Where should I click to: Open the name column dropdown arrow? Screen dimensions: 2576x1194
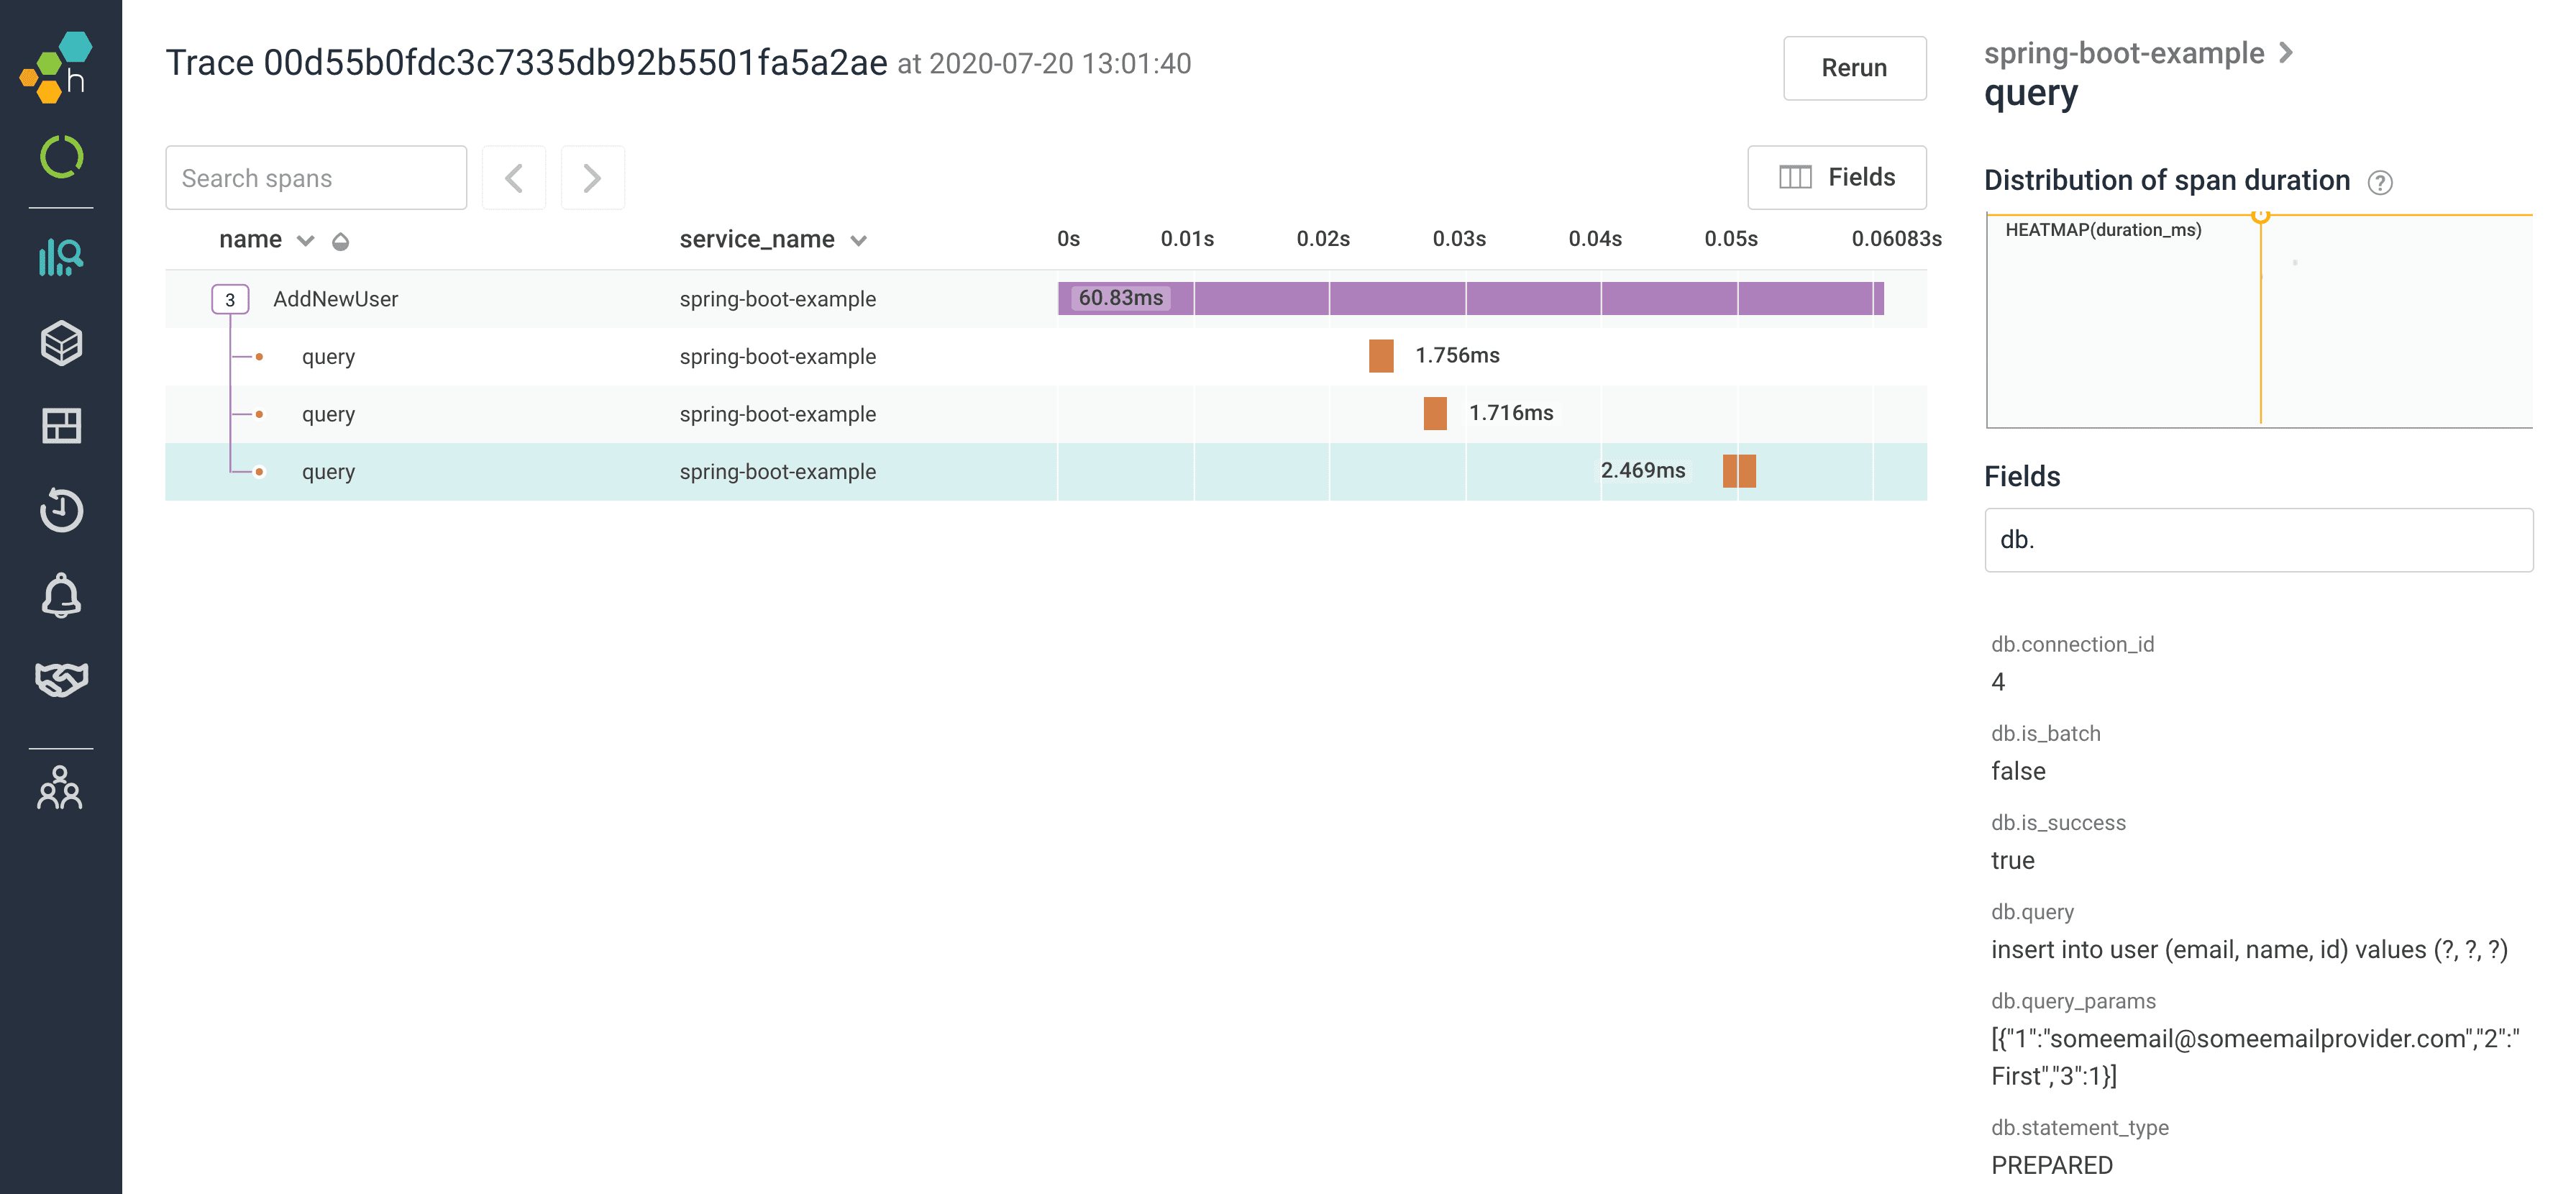pos(306,241)
